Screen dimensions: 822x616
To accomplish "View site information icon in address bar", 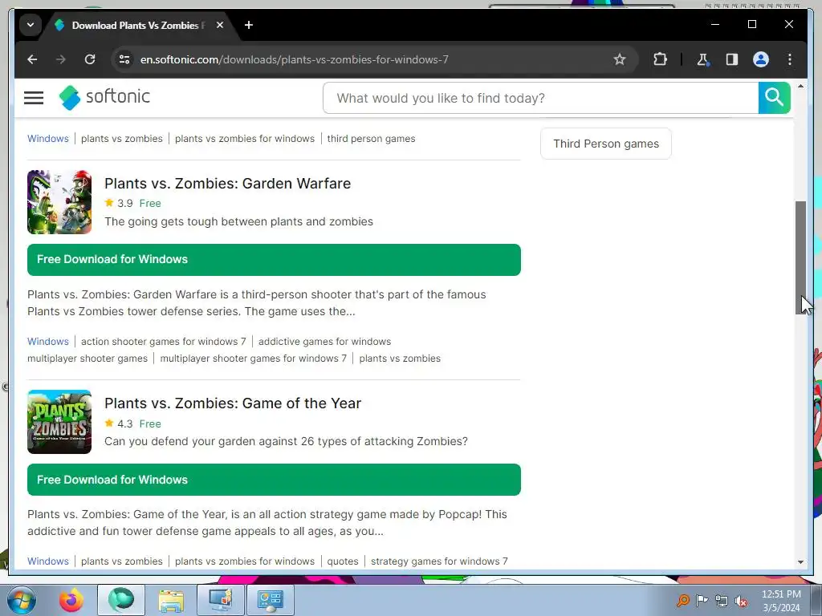I will point(124,59).
